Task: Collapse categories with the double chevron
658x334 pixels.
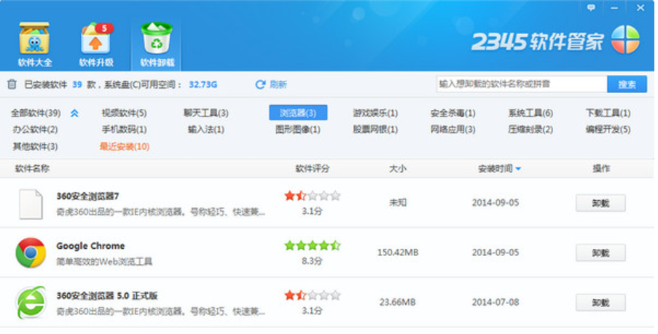Action: pyautogui.click(x=74, y=113)
